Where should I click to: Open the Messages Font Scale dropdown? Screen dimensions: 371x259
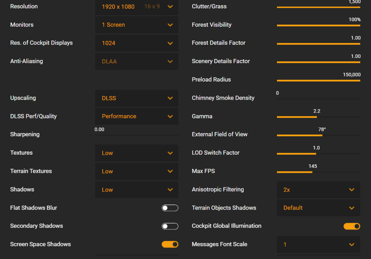coord(318,245)
